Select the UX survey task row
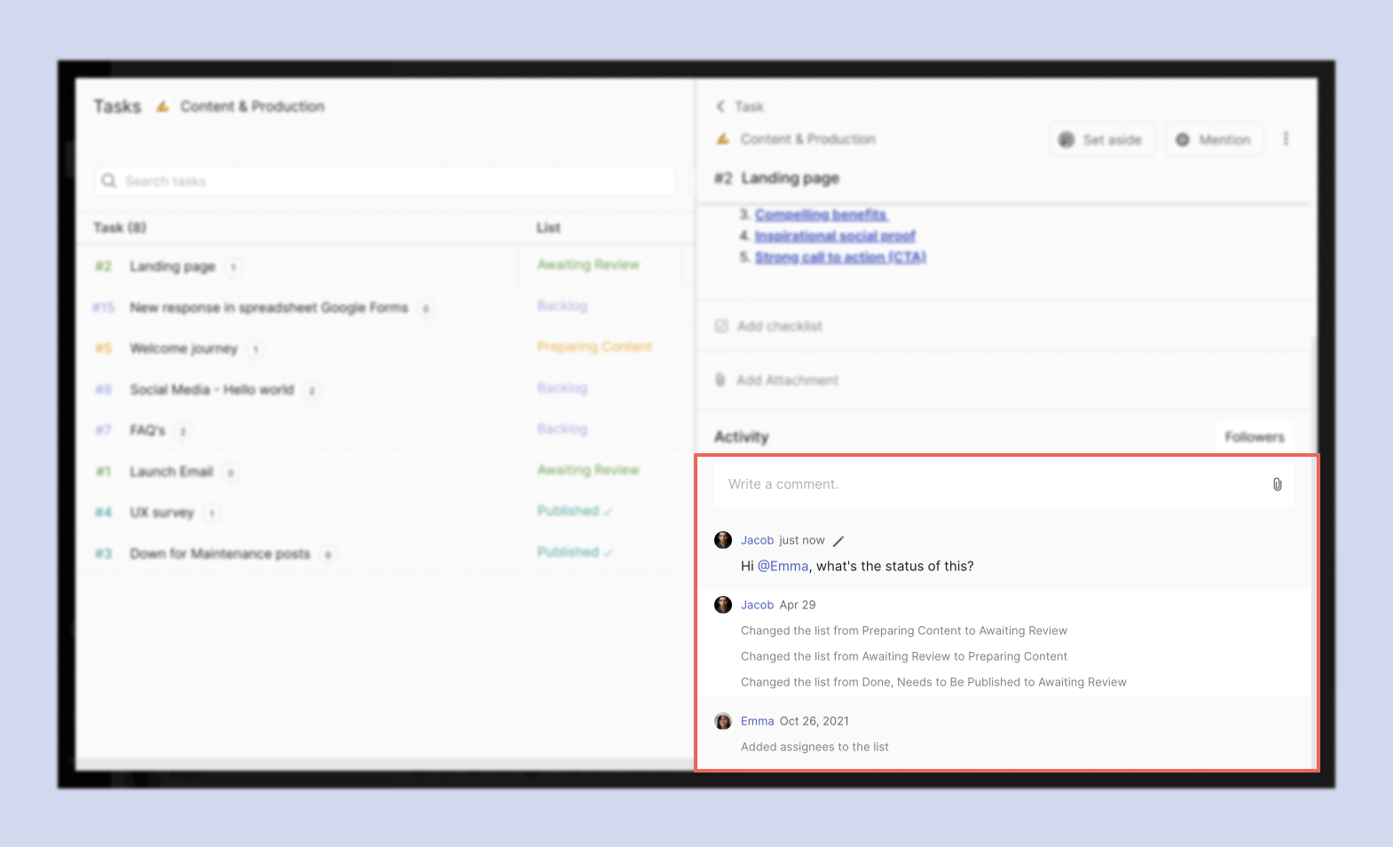Viewport: 1393px width, 847px height. click(x=161, y=513)
